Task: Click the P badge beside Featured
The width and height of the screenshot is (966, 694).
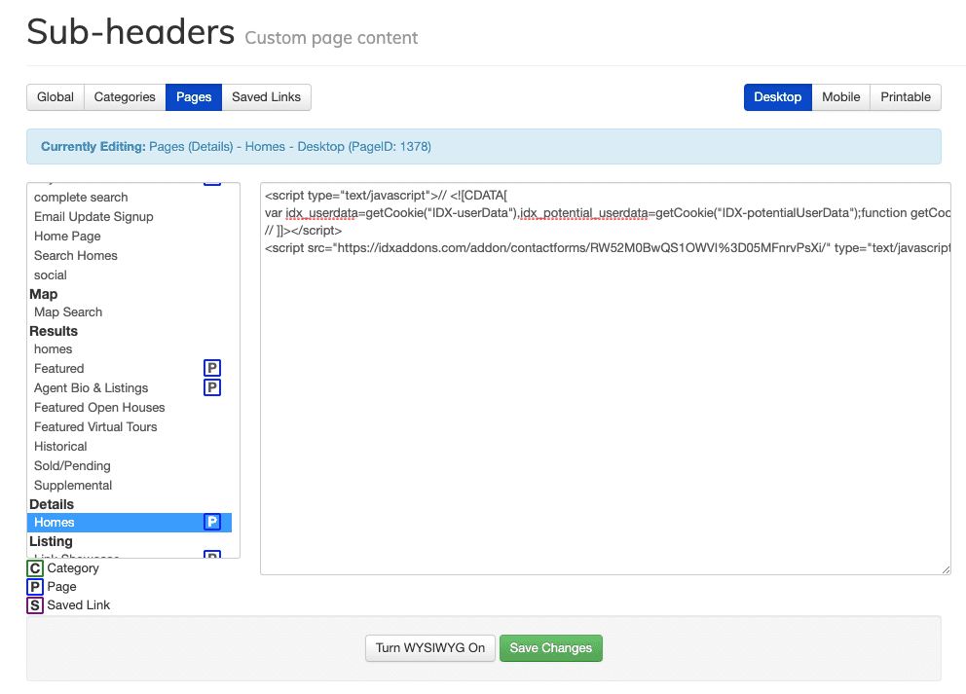Action: [x=212, y=368]
